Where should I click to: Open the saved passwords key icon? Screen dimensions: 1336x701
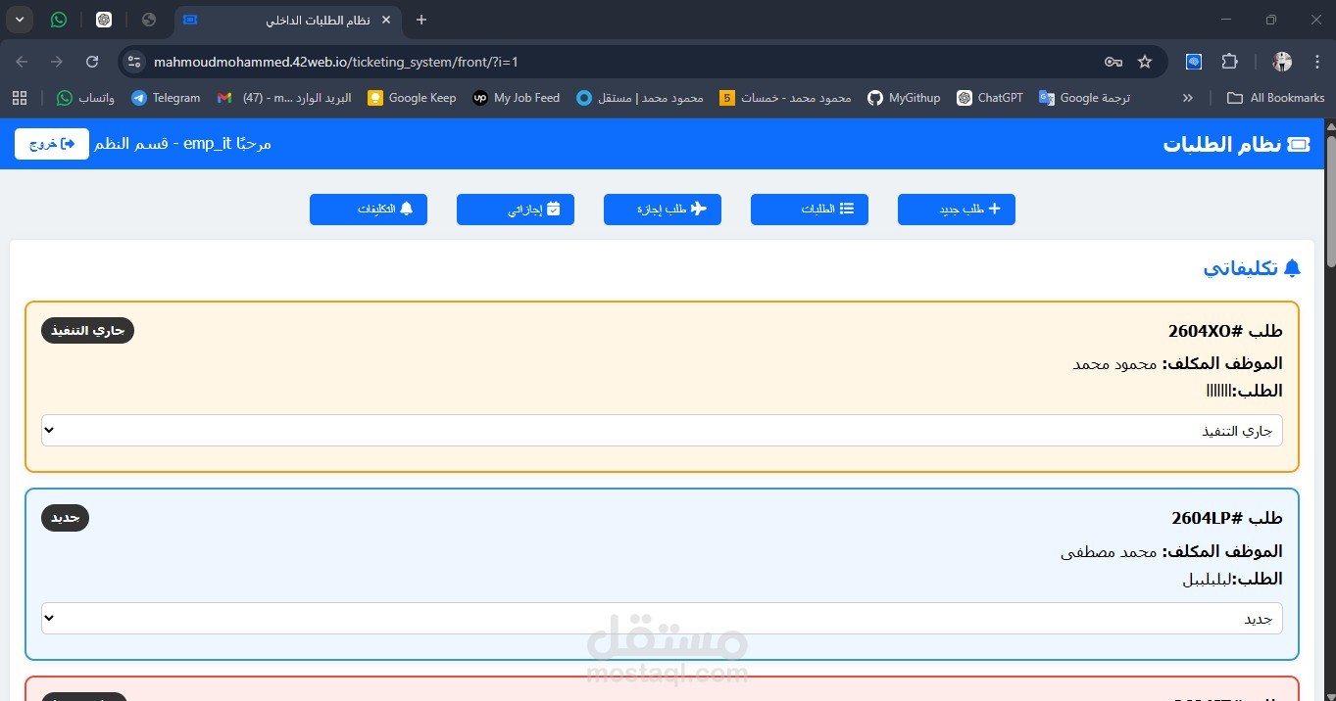click(1113, 62)
